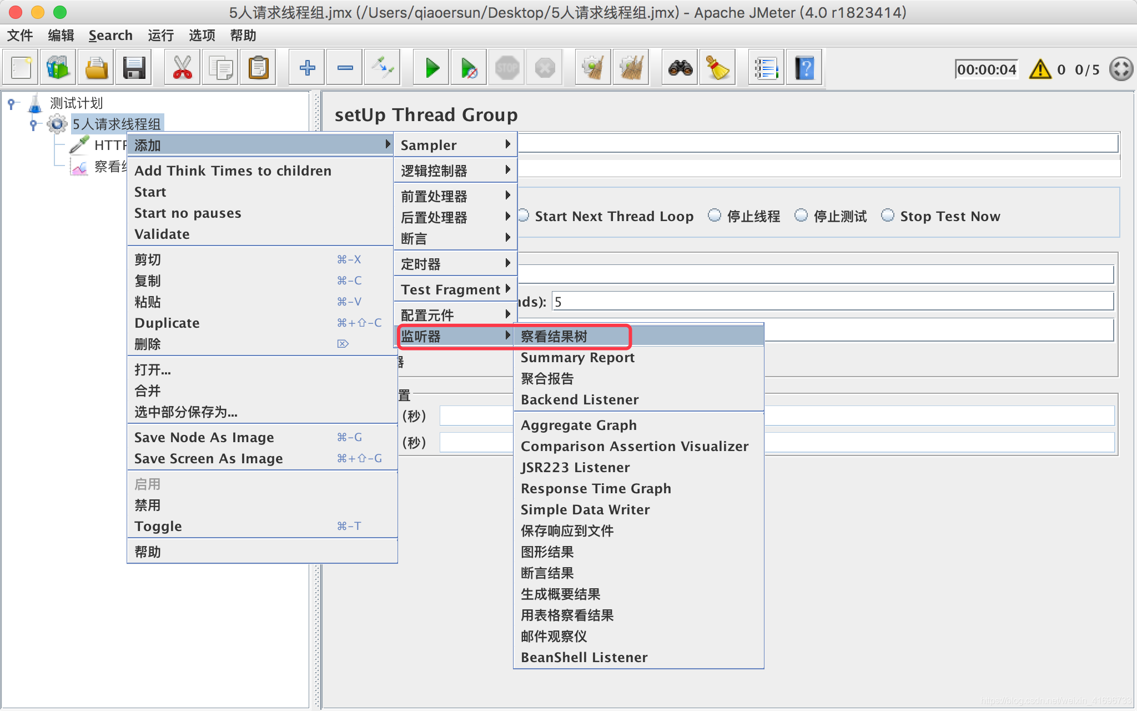Click the Reset Search broom icon

pos(718,68)
